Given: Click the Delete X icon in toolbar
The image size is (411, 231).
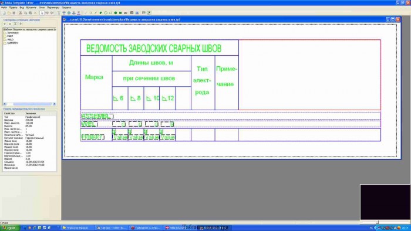Looking at the screenshot, I should coord(35,12).
